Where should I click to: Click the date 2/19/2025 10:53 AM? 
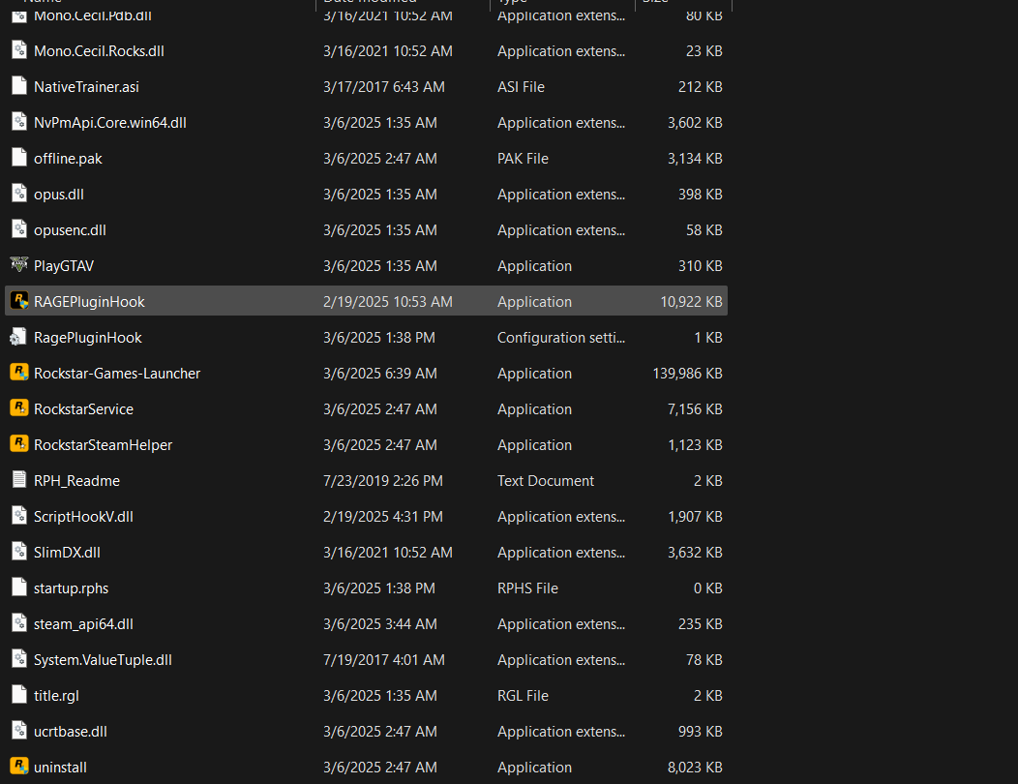(x=388, y=301)
